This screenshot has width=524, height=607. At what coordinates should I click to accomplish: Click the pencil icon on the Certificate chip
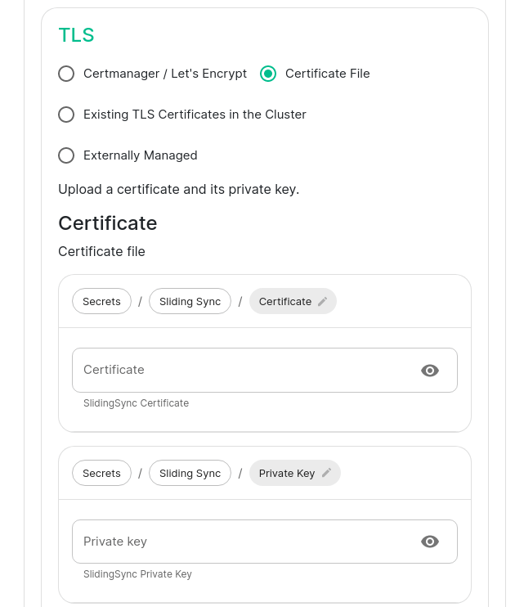(x=323, y=302)
